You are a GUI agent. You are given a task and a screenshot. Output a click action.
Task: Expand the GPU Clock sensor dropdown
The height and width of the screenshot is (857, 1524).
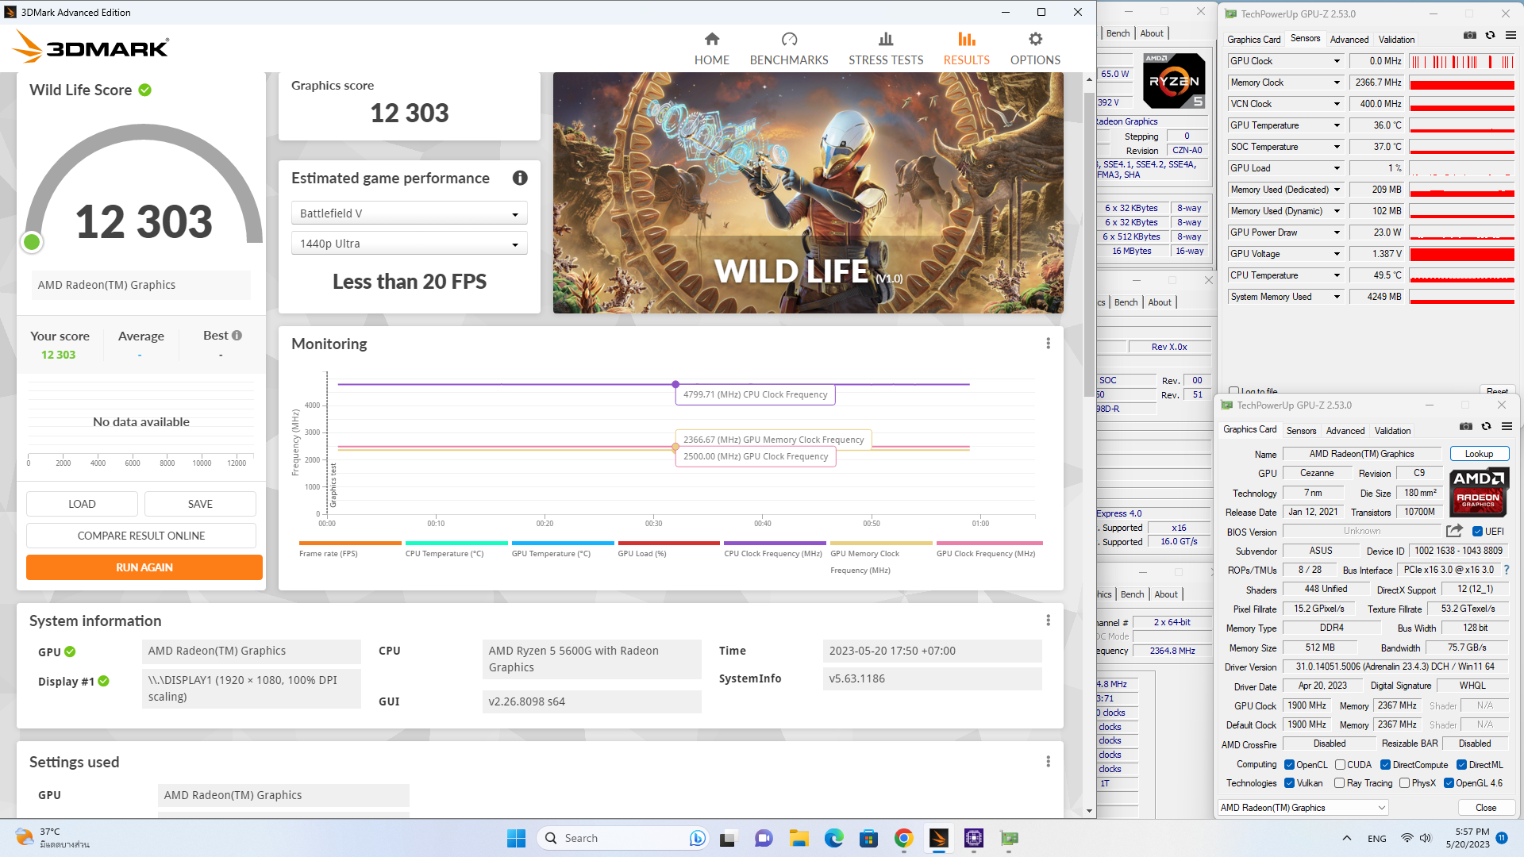pos(1337,61)
